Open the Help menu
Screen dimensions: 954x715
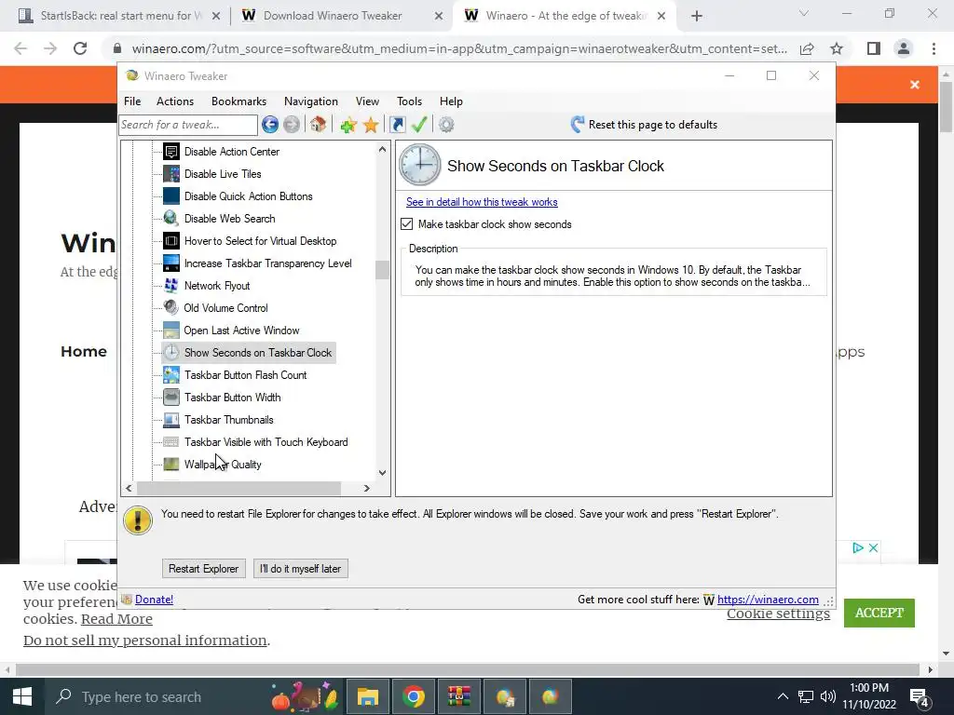(x=451, y=101)
